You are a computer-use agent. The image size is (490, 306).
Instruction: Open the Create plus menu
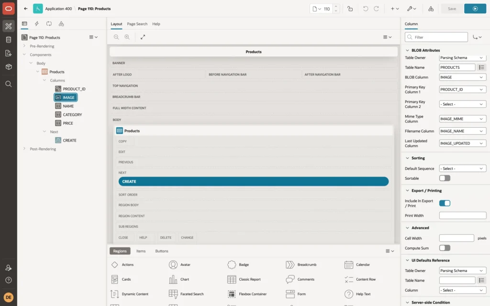pyautogui.click(x=394, y=9)
